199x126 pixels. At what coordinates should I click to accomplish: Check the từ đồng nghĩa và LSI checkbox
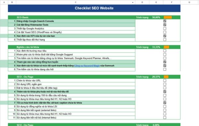165,106
